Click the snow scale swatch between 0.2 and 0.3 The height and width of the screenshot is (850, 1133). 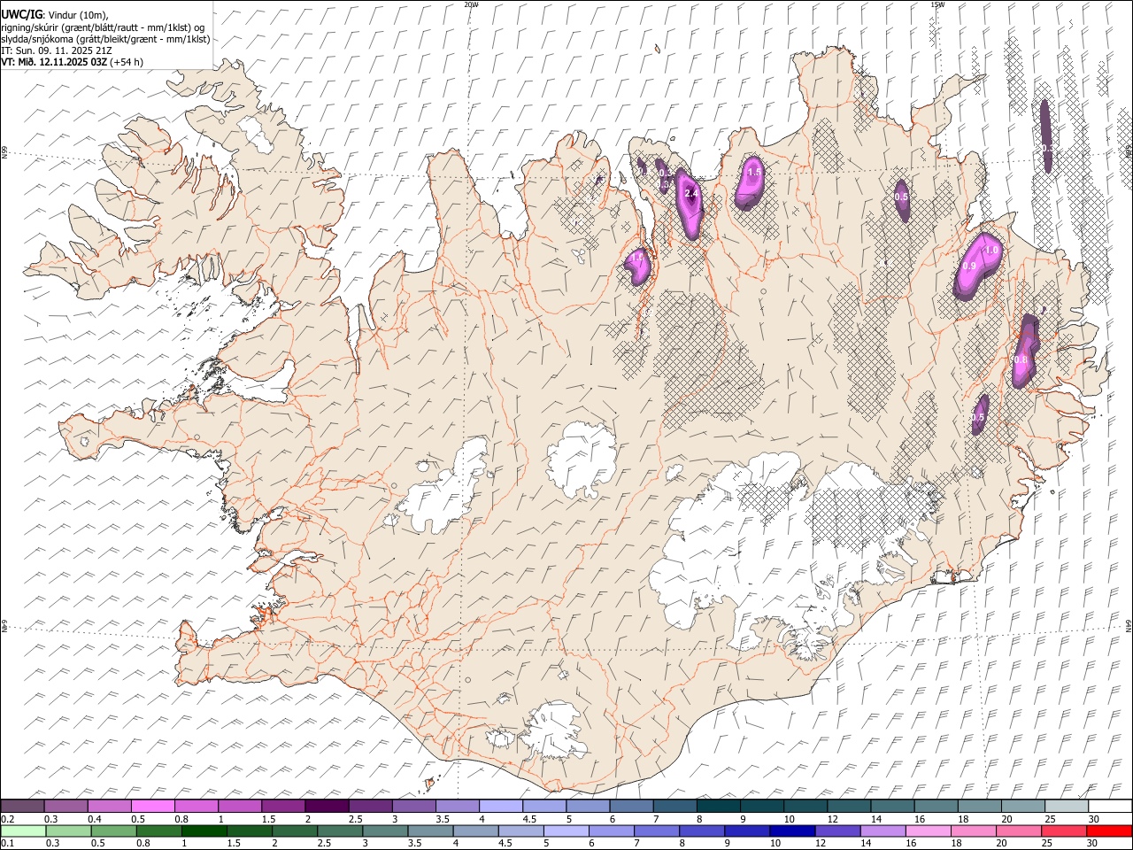(x=22, y=806)
